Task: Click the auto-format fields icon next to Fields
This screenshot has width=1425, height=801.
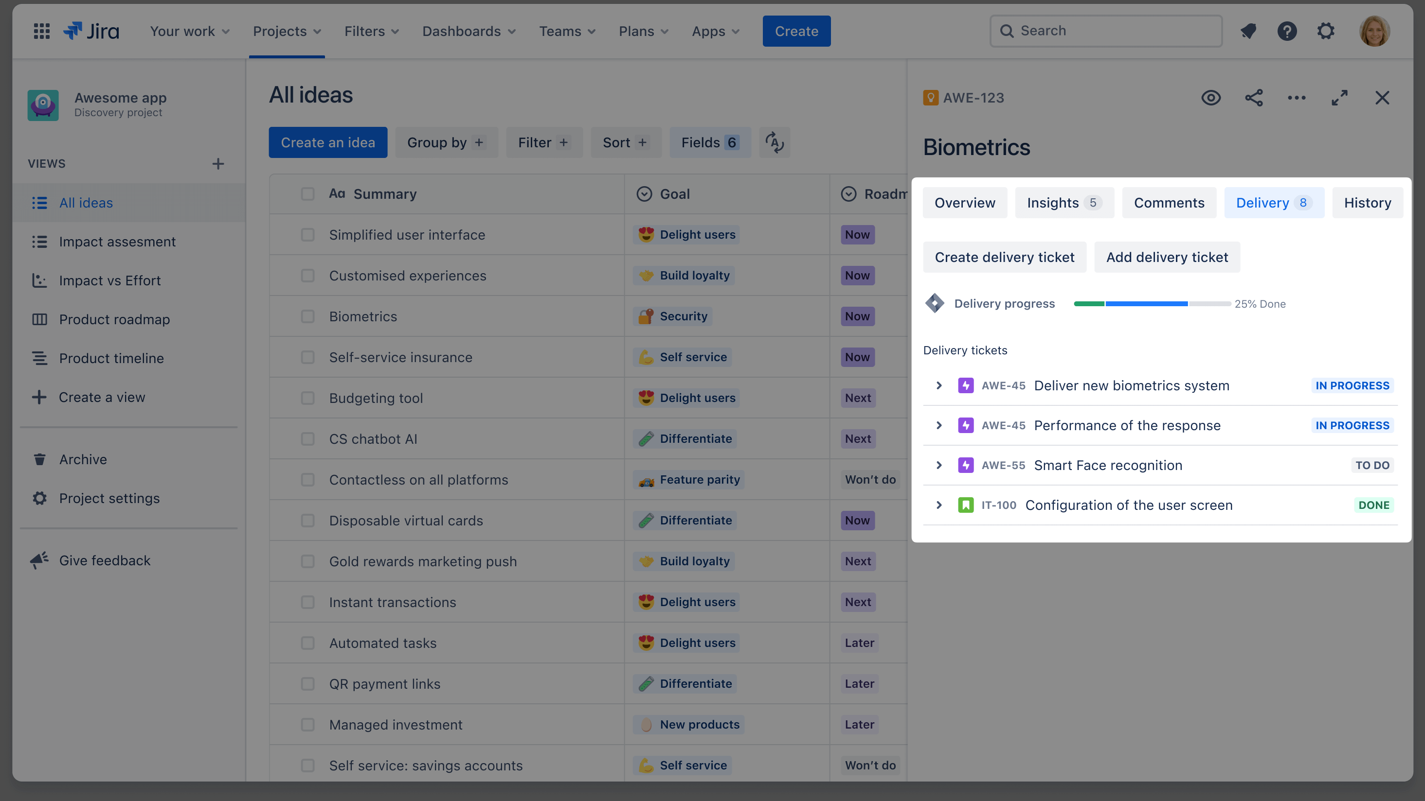Action: click(775, 142)
